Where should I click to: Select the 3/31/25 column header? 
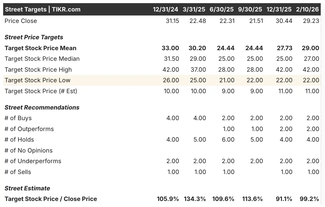tap(194, 9)
